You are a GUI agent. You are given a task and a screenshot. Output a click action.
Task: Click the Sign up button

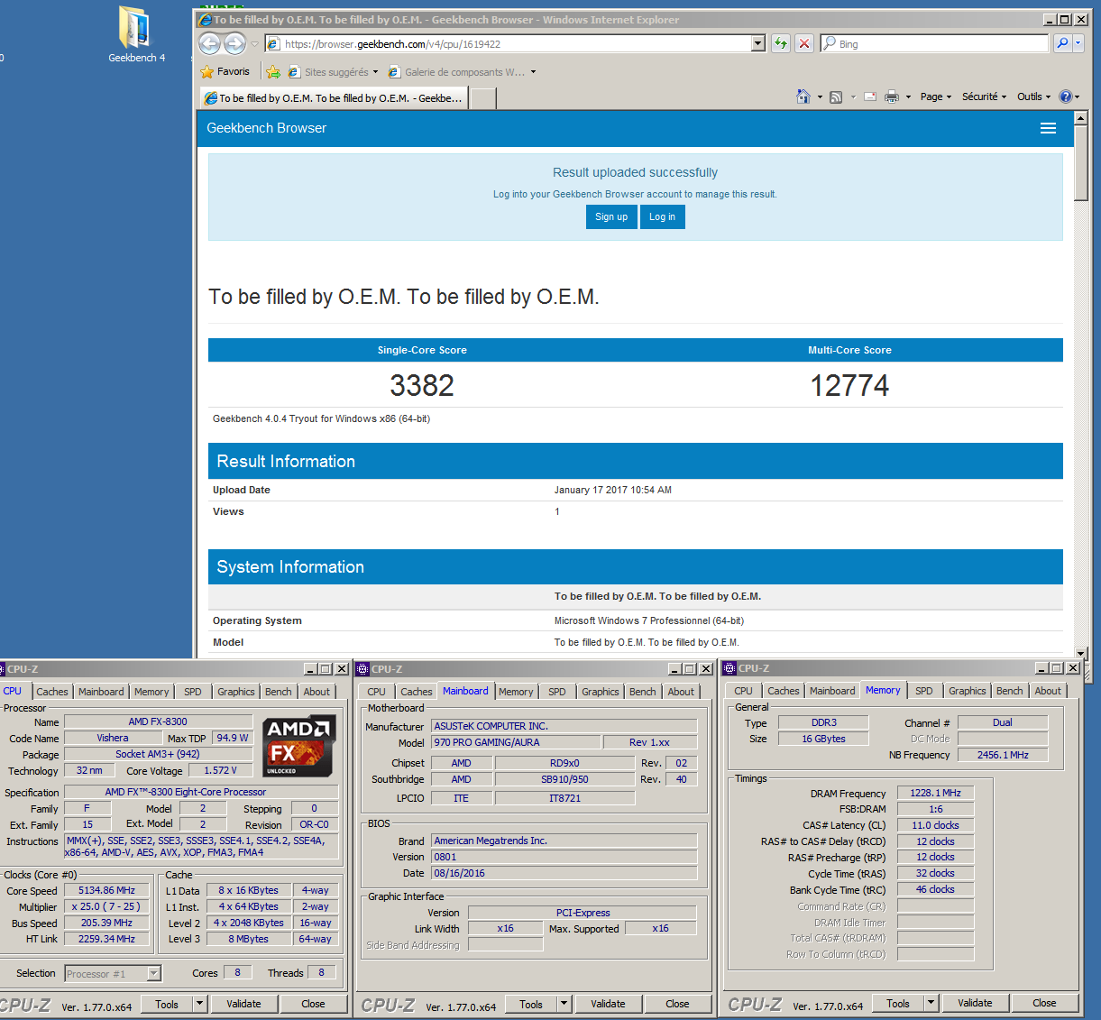[x=611, y=216]
